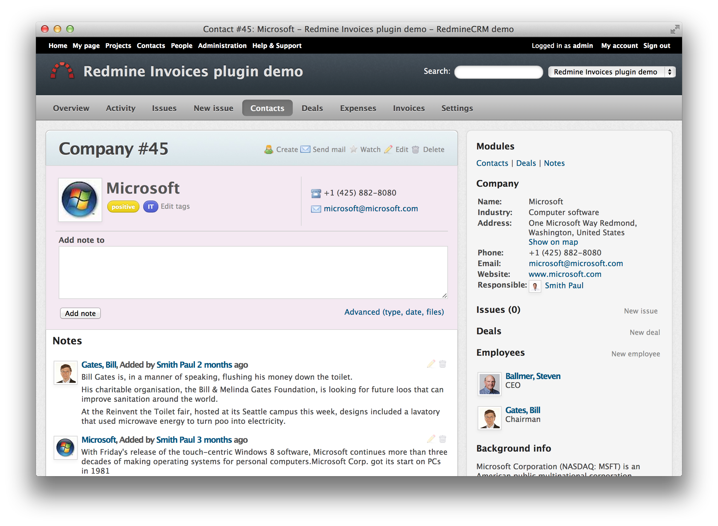Click Edit tags to expand tag editing
718x526 pixels.
[x=175, y=206]
